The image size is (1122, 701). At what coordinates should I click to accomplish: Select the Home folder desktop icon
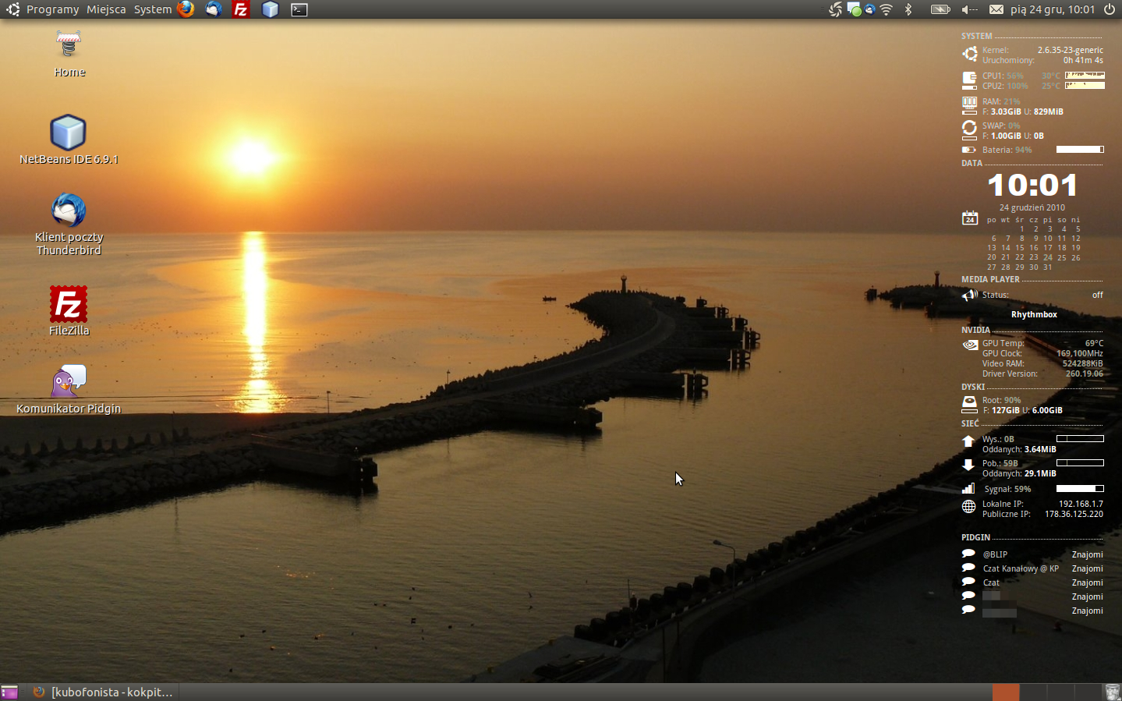69,45
